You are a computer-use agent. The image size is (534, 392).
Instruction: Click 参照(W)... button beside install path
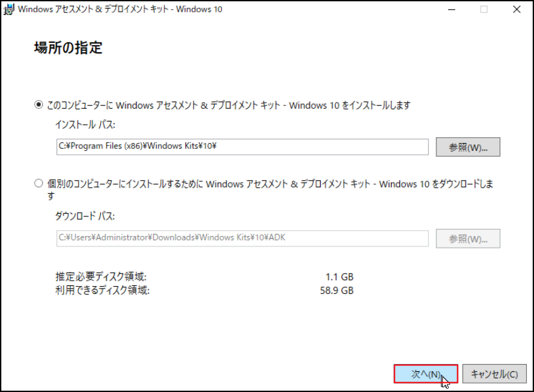pyautogui.click(x=468, y=147)
